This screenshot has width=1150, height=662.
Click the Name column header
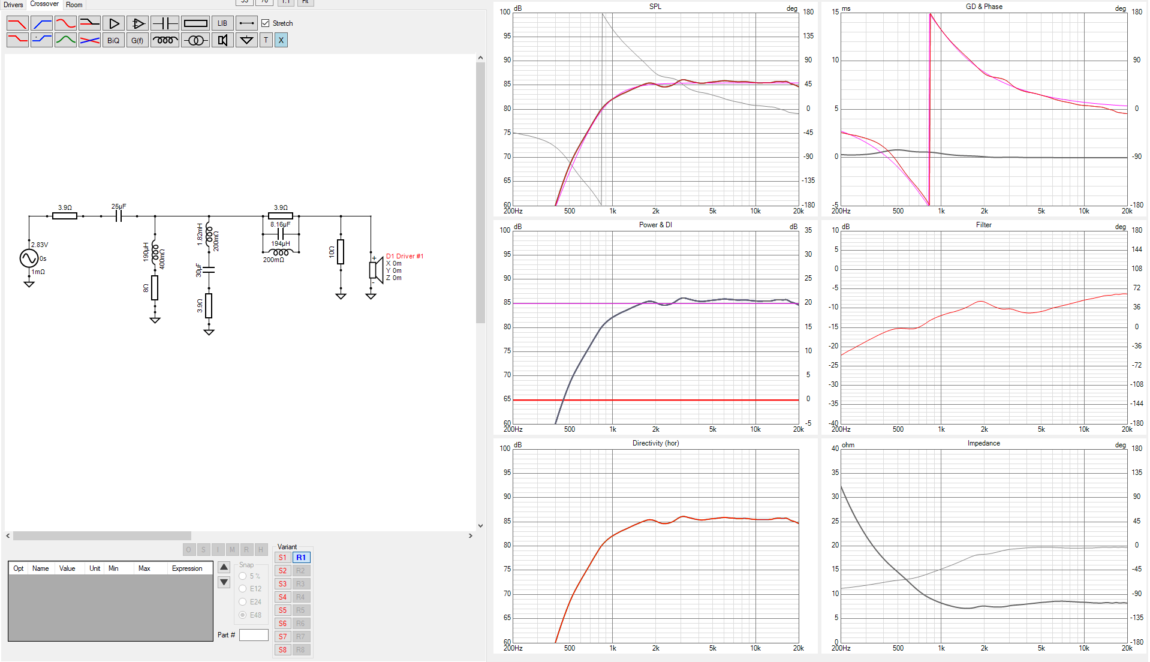pyautogui.click(x=41, y=568)
